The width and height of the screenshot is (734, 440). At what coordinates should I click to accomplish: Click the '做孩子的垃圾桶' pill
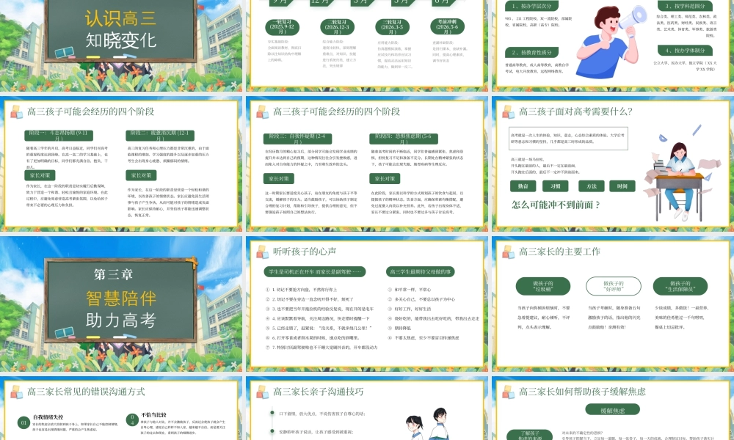click(x=543, y=286)
